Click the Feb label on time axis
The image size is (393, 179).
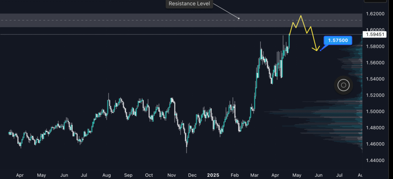click(235, 175)
